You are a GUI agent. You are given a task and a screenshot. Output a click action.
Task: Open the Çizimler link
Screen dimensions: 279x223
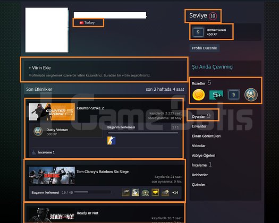[x=198, y=185]
